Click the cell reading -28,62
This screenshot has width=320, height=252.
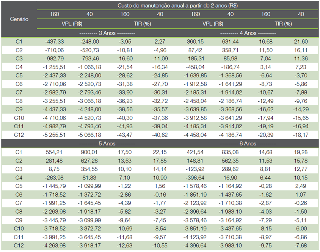pyautogui.click(x=125, y=76)
